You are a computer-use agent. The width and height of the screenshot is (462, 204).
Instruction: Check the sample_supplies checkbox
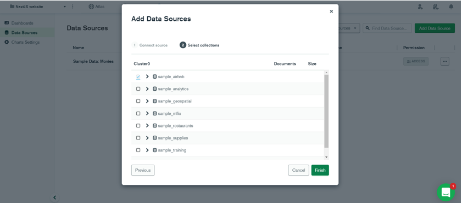(x=138, y=138)
